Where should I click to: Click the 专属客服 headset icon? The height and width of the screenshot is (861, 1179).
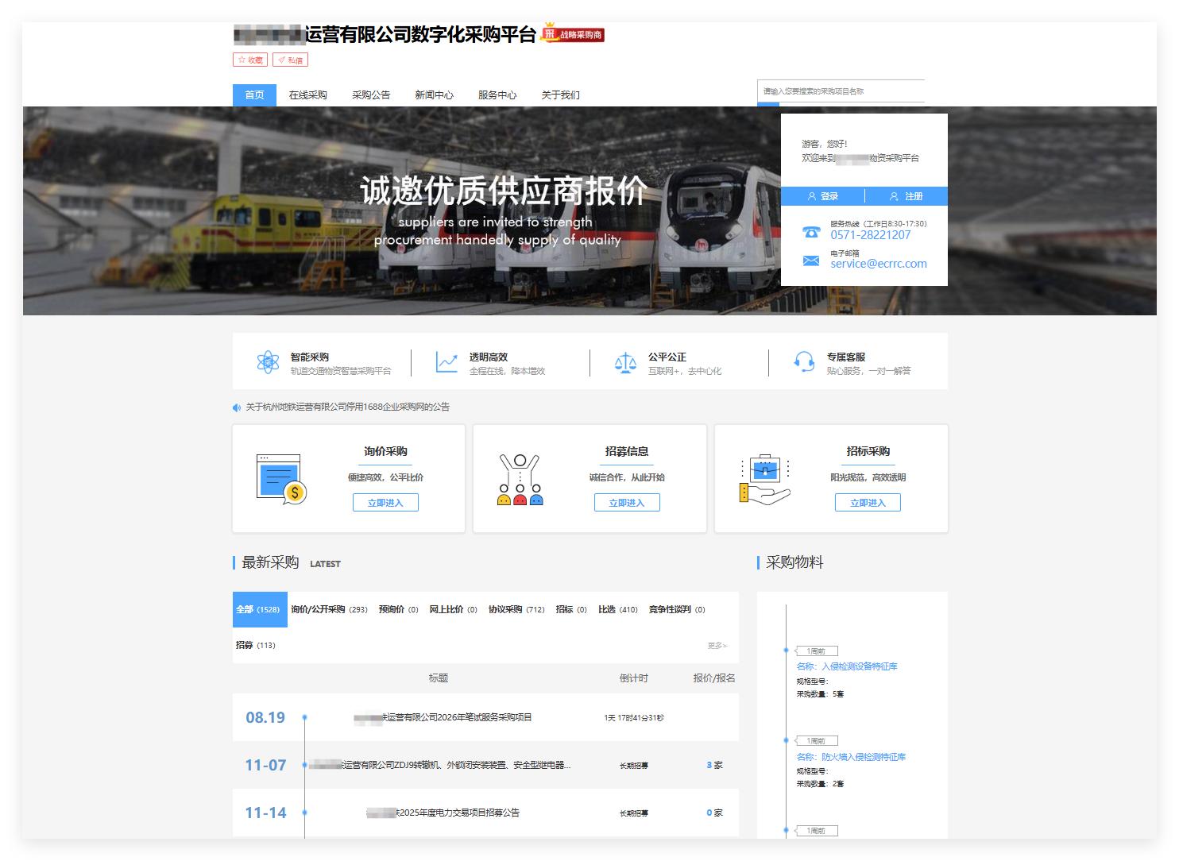pyautogui.click(x=804, y=362)
